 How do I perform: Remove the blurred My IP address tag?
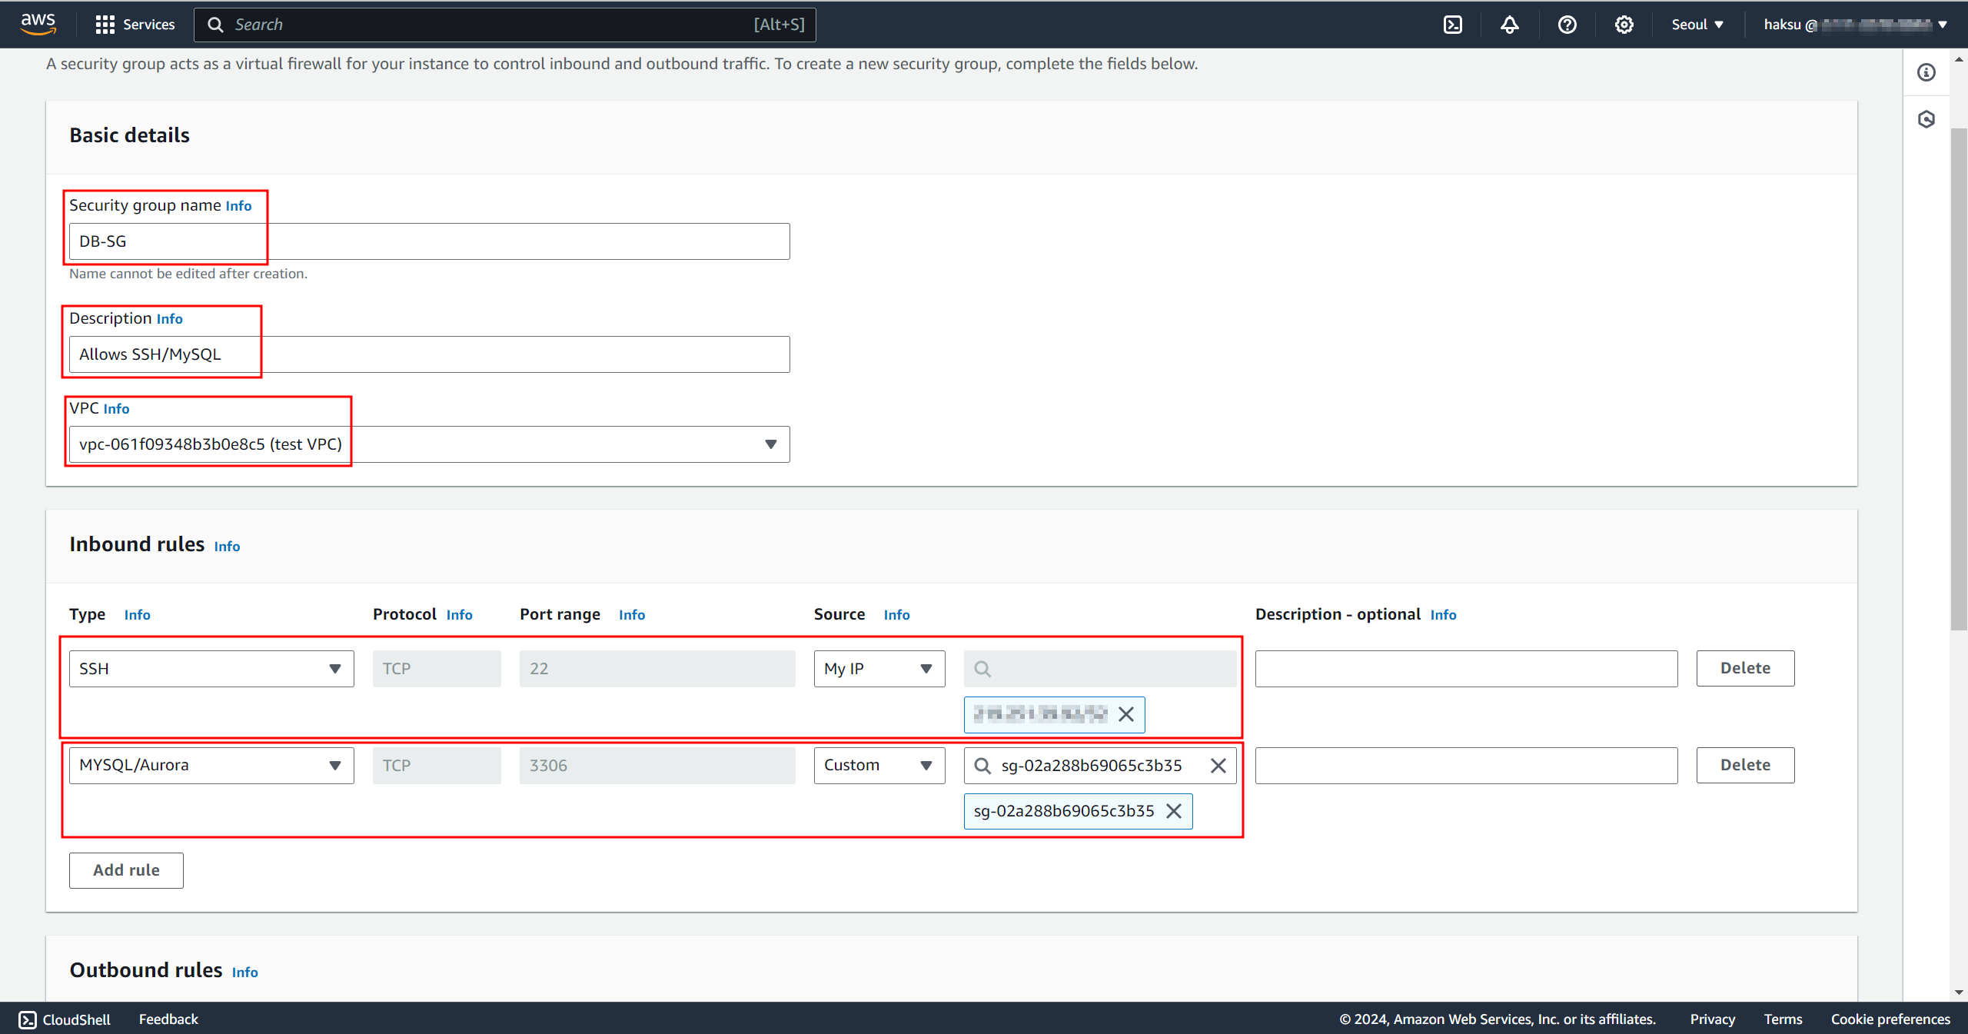tap(1126, 714)
